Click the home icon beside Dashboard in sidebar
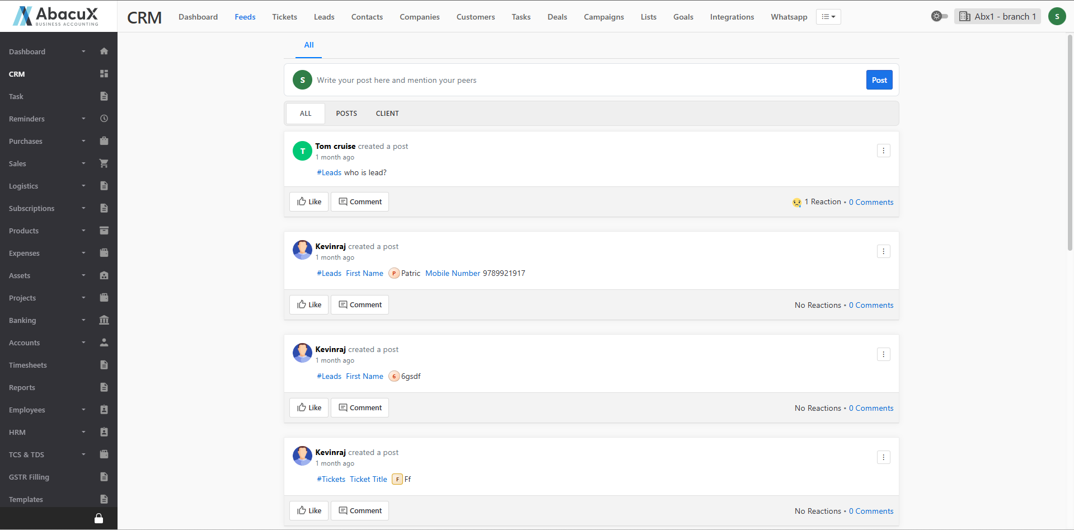1074x530 pixels. point(104,51)
